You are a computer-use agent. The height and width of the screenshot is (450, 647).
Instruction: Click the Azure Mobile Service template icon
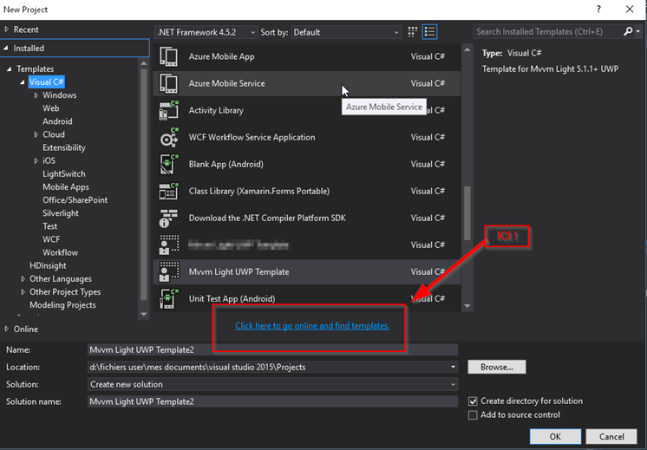pos(169,83)
